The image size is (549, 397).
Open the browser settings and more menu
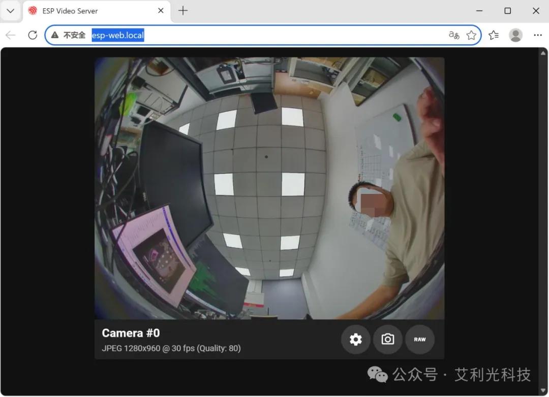[x=538, y=35]
